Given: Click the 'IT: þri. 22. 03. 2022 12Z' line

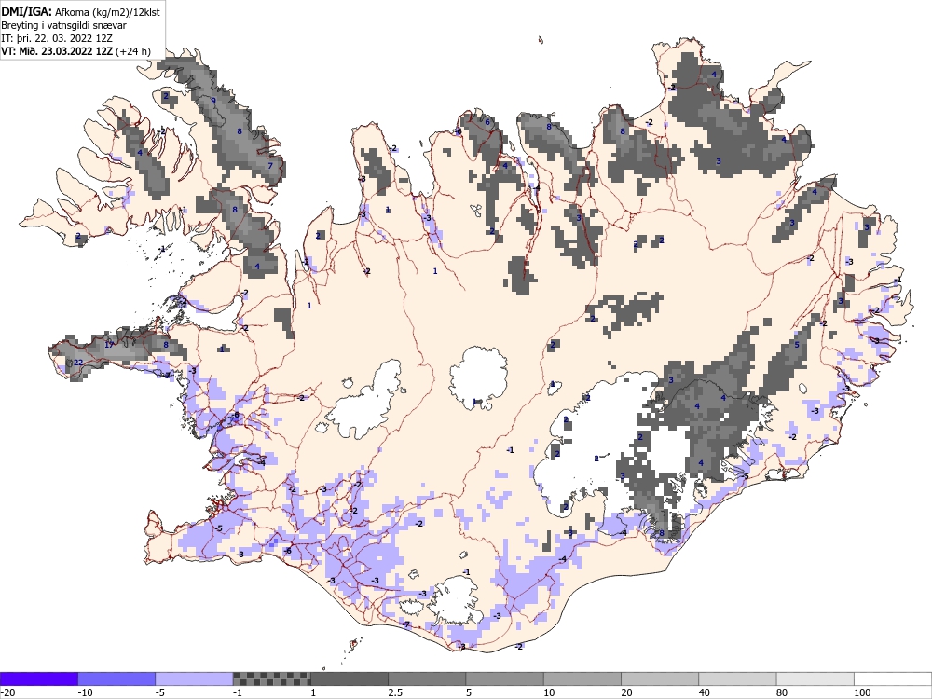Looking at the screenshot, I should [57, 38].
